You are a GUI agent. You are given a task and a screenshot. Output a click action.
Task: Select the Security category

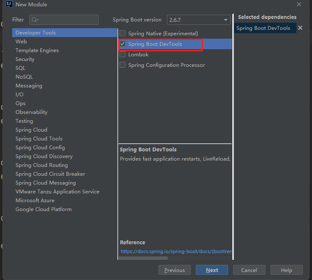65,59
